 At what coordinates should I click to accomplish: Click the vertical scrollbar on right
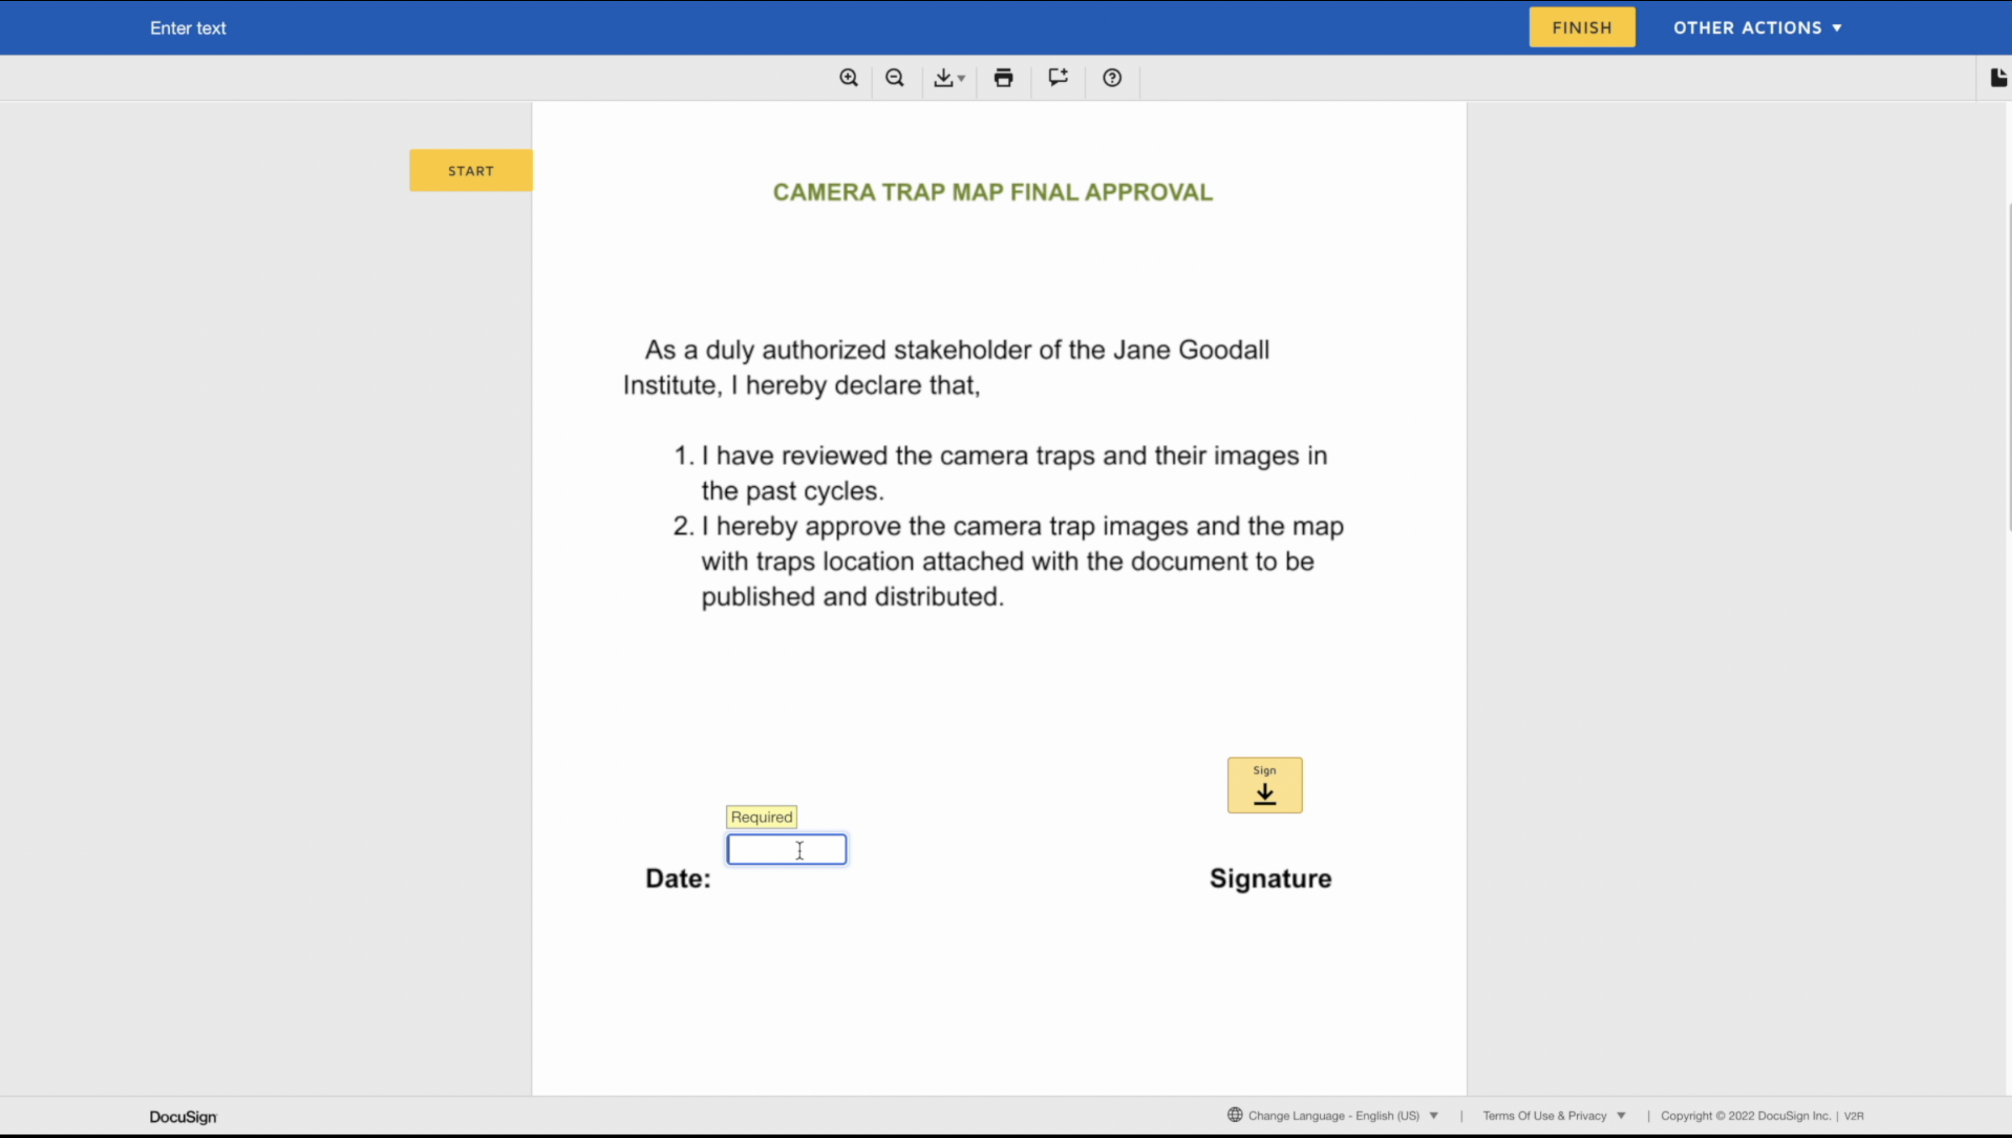click(2008, 367)
